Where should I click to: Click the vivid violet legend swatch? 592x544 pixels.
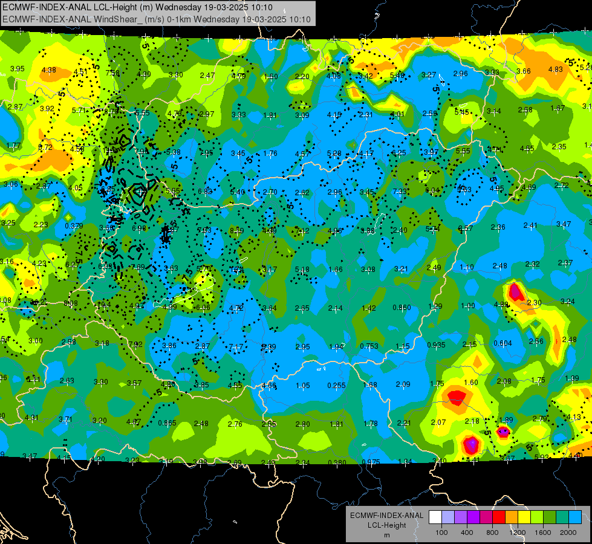473,517
